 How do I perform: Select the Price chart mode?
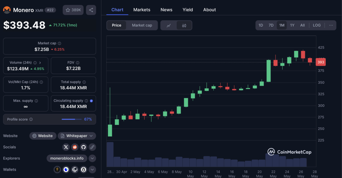pyautogui.click(x=117, y=25)
